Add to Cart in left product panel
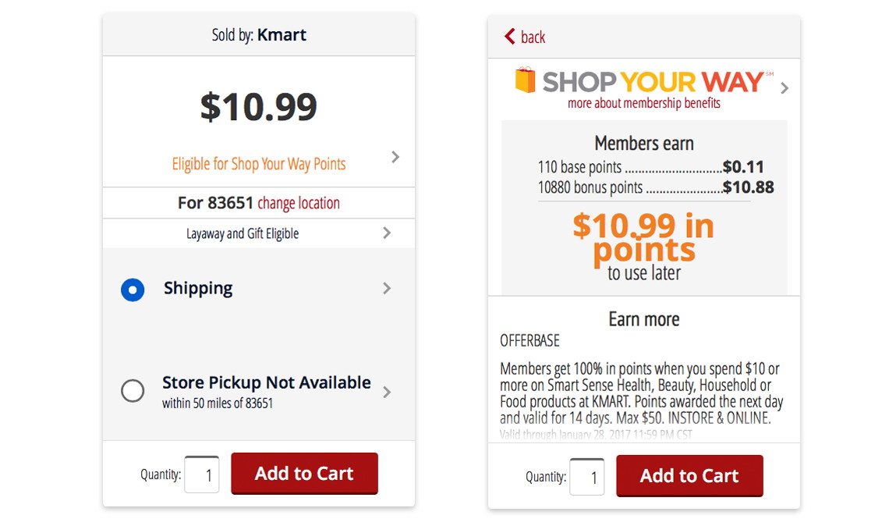 tap(304, 473)
